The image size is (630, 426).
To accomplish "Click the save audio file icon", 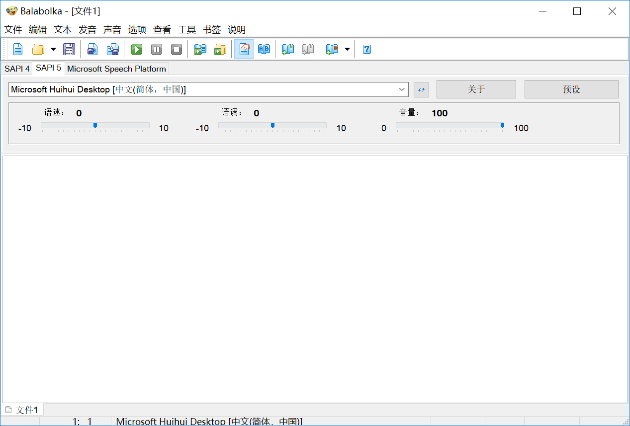I will 92,49.
